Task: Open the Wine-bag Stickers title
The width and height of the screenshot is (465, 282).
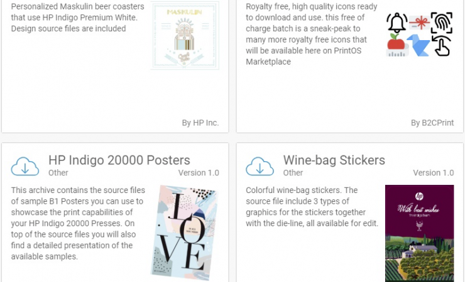Action: (x=334, y=160)
